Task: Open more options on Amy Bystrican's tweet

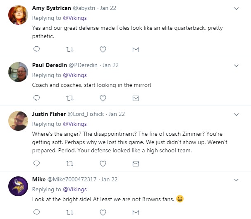Action: (237, 8)
